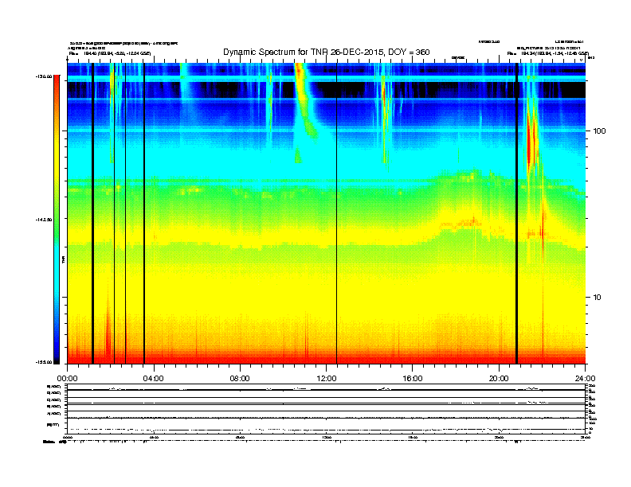The height and width of the screenshot is (487, 631).
Task: Click the -142.50 color scale label
Action: pos(44,220)
